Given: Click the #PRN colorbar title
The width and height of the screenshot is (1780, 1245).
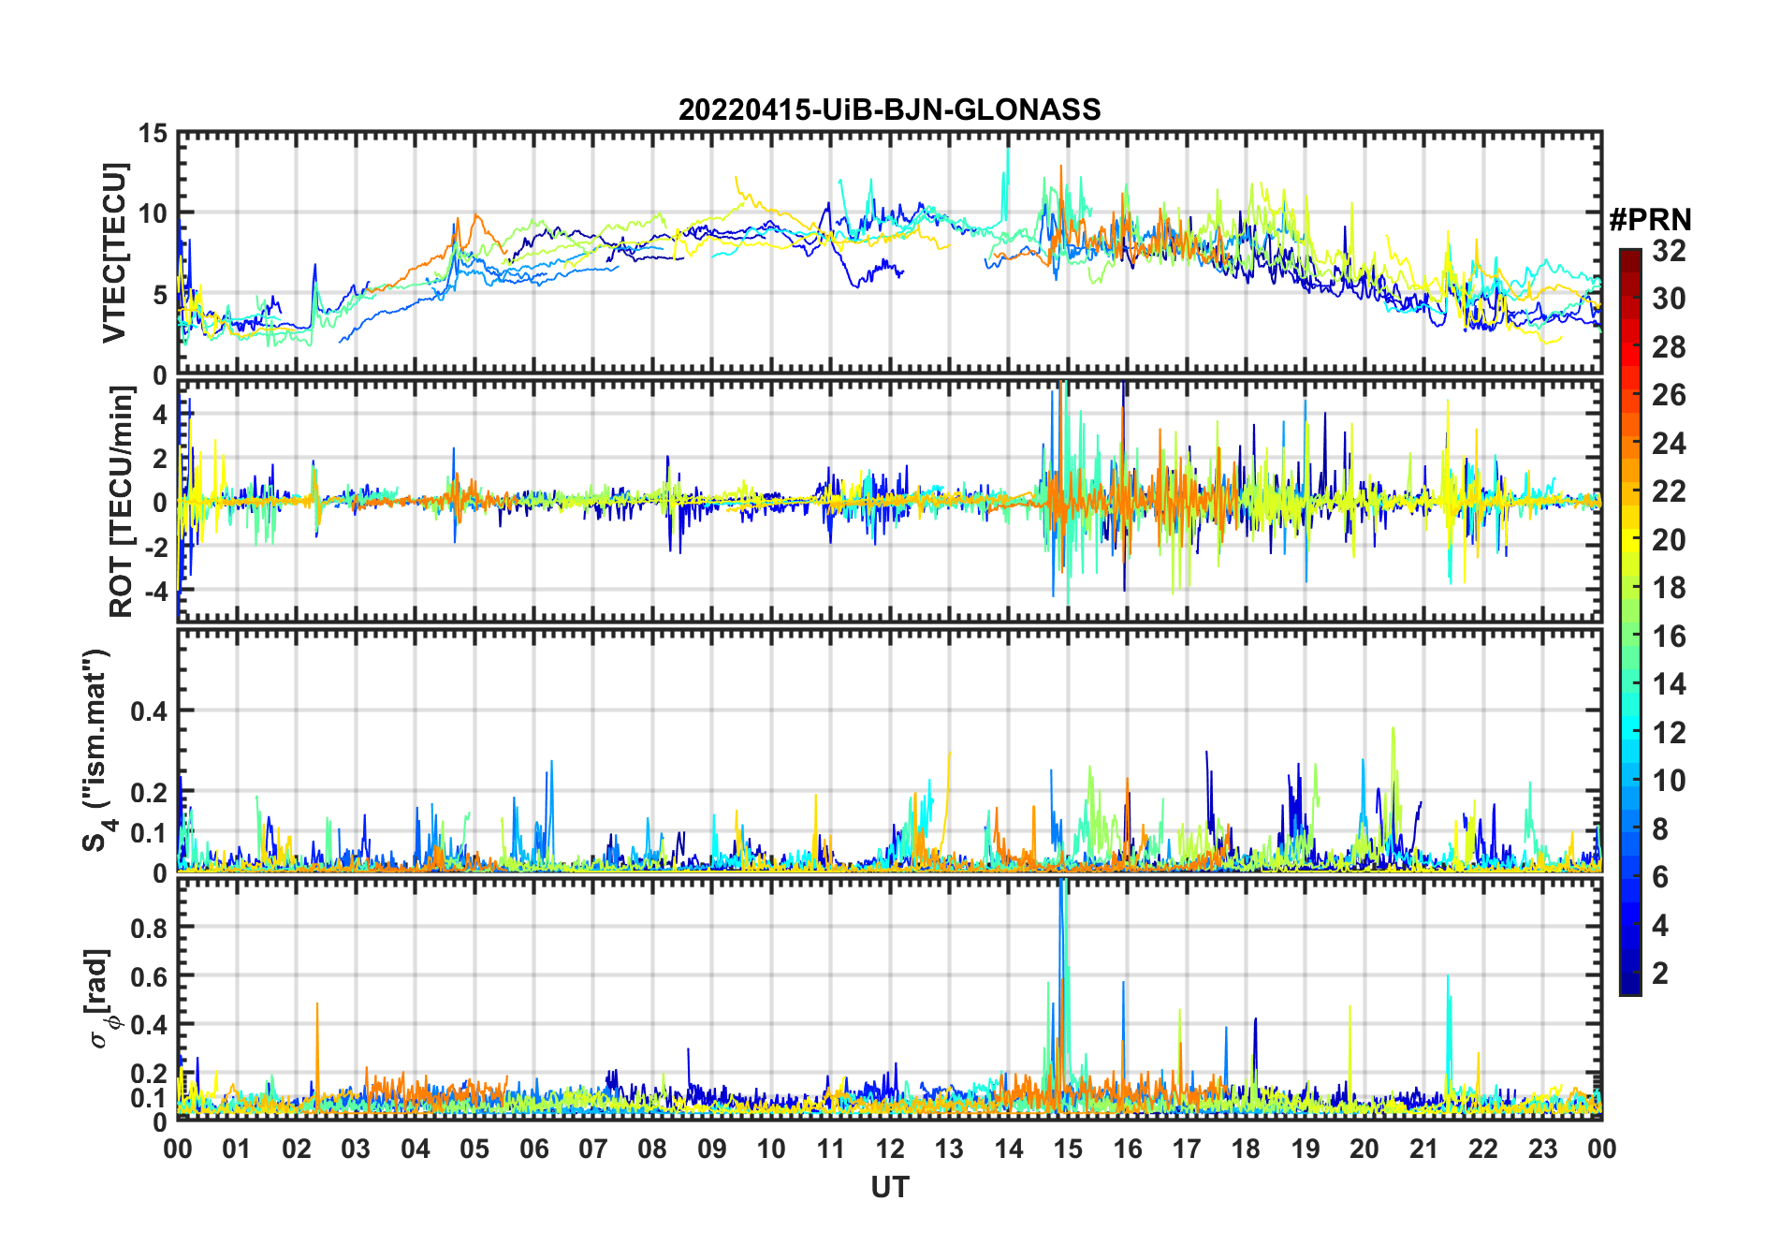Looking at the screenshot, I should [1650, 220].
